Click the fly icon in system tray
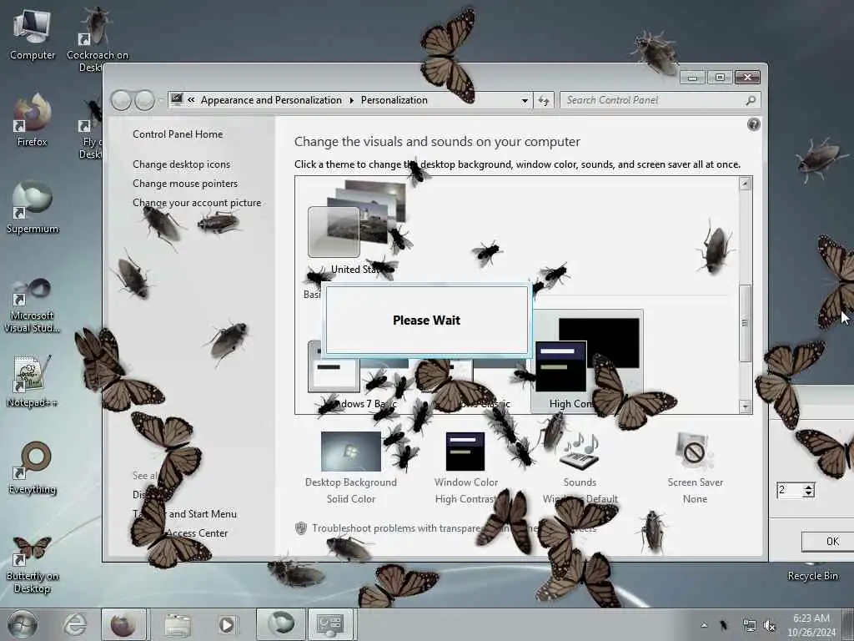The height and width of the screenshot is (641, 854). coord(724,625)
